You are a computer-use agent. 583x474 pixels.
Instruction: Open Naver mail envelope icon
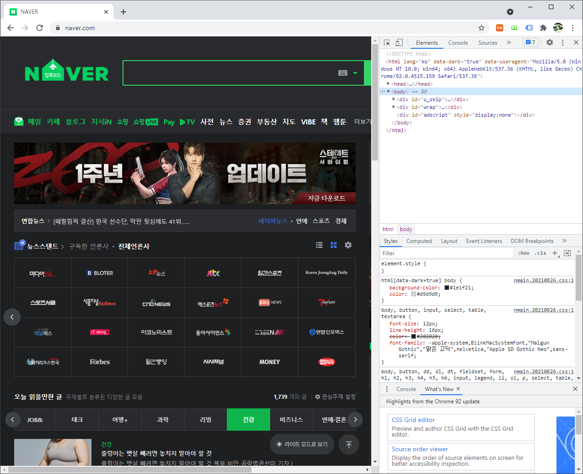[x=19, y=121]
